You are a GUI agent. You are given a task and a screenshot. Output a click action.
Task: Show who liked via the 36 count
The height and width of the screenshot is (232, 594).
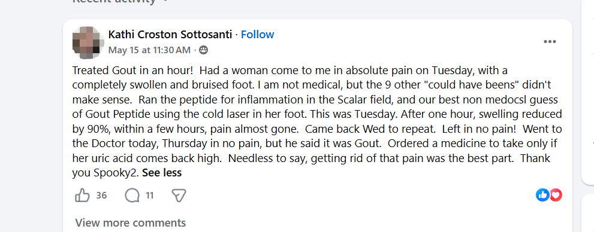point(101,196)
